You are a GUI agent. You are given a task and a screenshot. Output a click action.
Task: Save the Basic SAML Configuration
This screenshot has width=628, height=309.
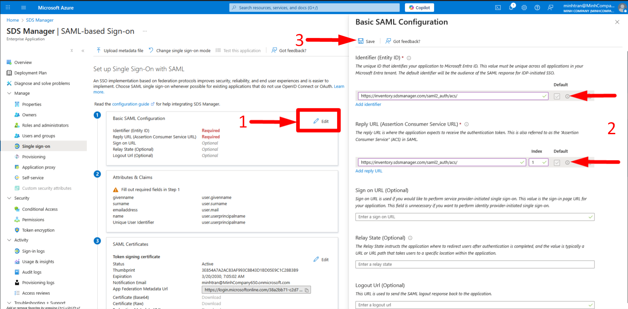point(366,41)
